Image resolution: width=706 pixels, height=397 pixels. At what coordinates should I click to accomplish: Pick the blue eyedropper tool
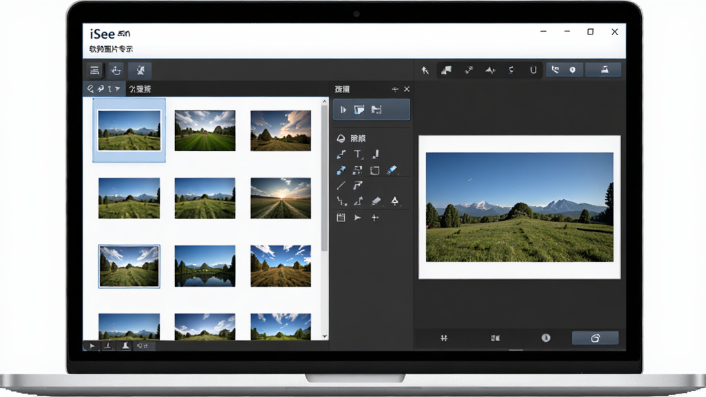pyautogui.click(x=341, y=170)
